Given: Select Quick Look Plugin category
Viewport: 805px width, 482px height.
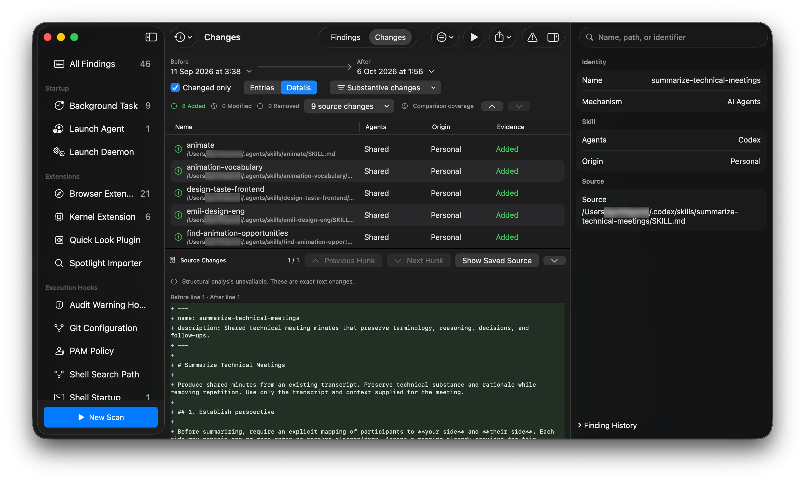Looking at the screenshot, I should [101, 240].
